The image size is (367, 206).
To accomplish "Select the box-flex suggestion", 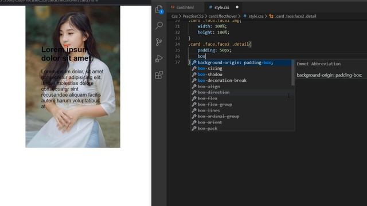I will (x=241, y=98).
